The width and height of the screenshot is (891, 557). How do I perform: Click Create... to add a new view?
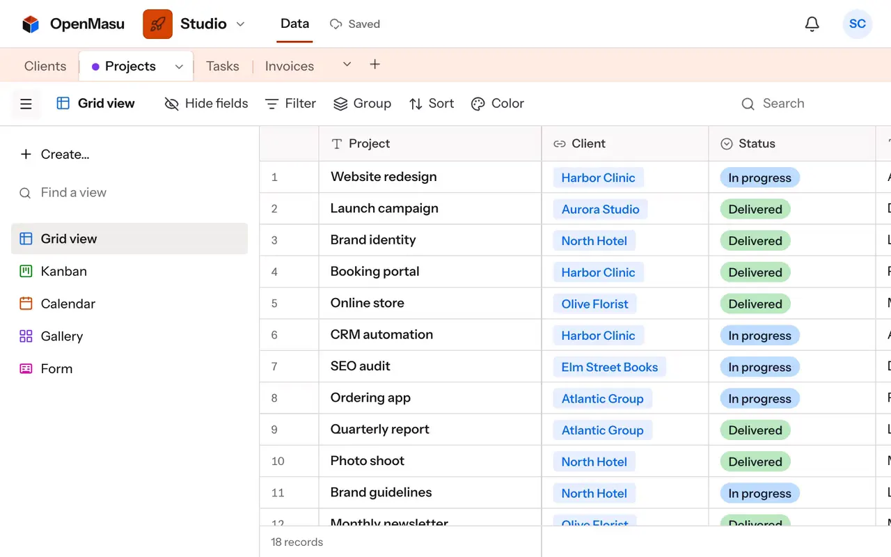tap(54, 155)
